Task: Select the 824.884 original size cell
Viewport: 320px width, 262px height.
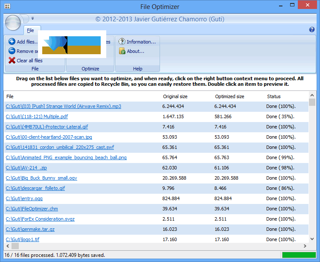Action: tap(171, 198)
